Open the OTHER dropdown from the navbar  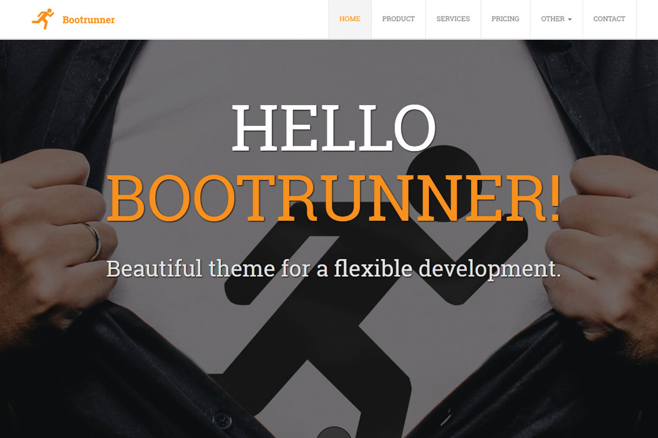556,19
